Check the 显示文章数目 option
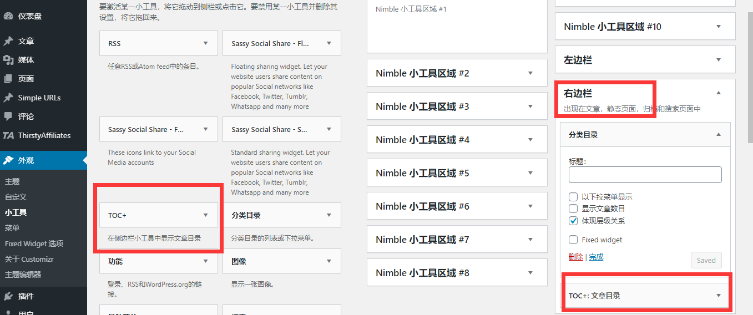The height and width of the screenshot is (315, 753). [x=573, y=209]
